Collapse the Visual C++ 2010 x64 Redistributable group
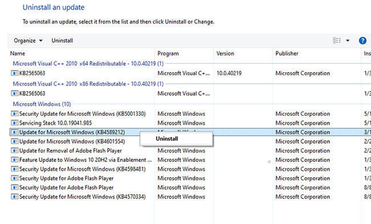Viewport: 371px width, 224px height. pos(88,64)
